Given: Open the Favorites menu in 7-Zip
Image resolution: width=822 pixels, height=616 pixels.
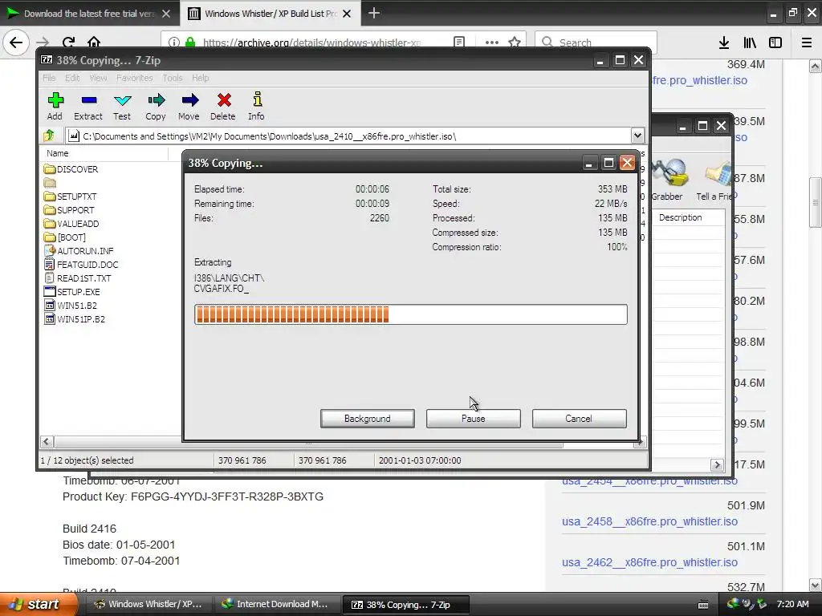Looking at the screenshot, I should pyautogui.click(x=135, y=78).
